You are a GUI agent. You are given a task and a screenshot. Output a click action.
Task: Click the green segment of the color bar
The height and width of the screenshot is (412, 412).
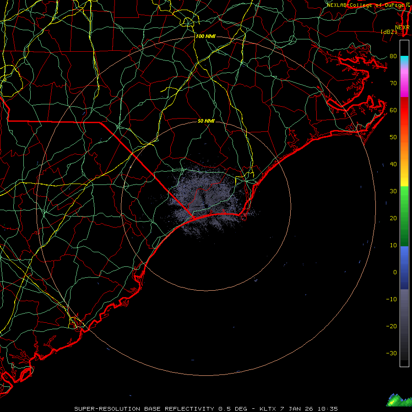[404, 216]
